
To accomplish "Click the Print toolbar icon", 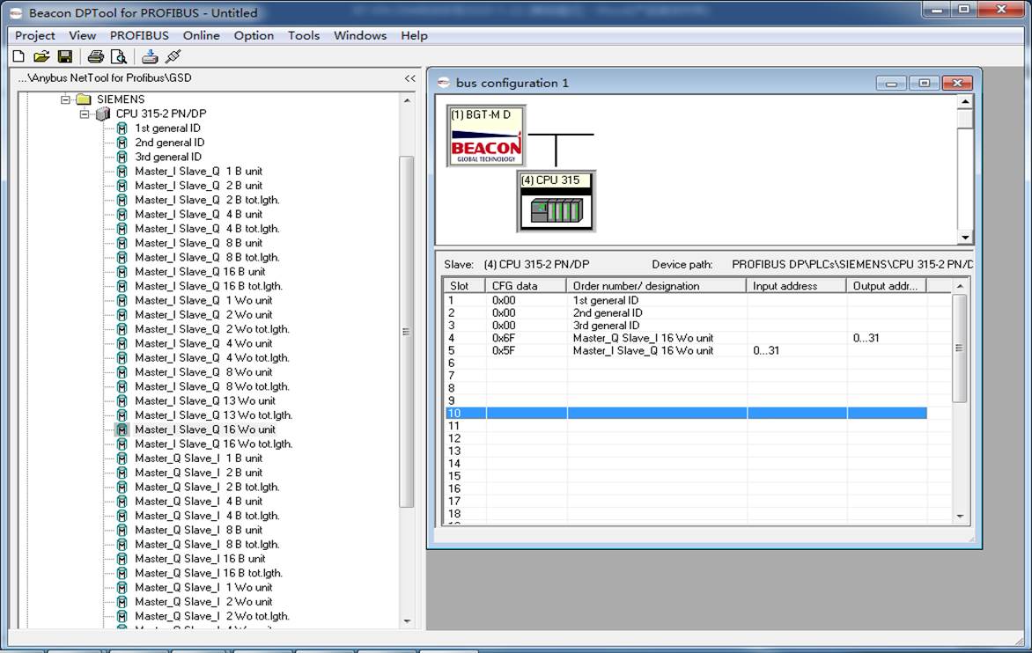I will pos(95,56).
